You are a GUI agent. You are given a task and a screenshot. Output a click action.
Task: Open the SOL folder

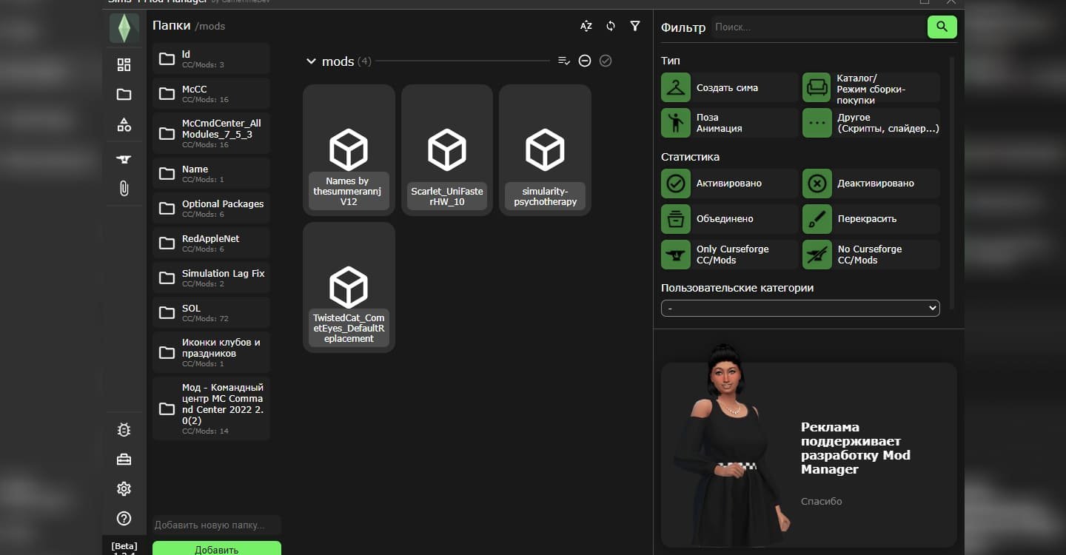[x=211, y=312]
